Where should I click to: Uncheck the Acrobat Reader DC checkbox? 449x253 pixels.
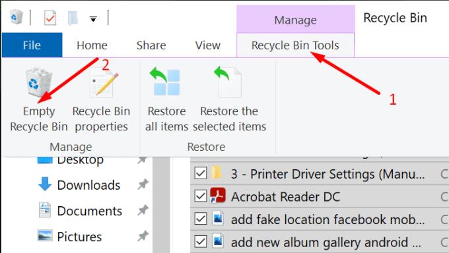pyautogui.click(x=201, y=196)
